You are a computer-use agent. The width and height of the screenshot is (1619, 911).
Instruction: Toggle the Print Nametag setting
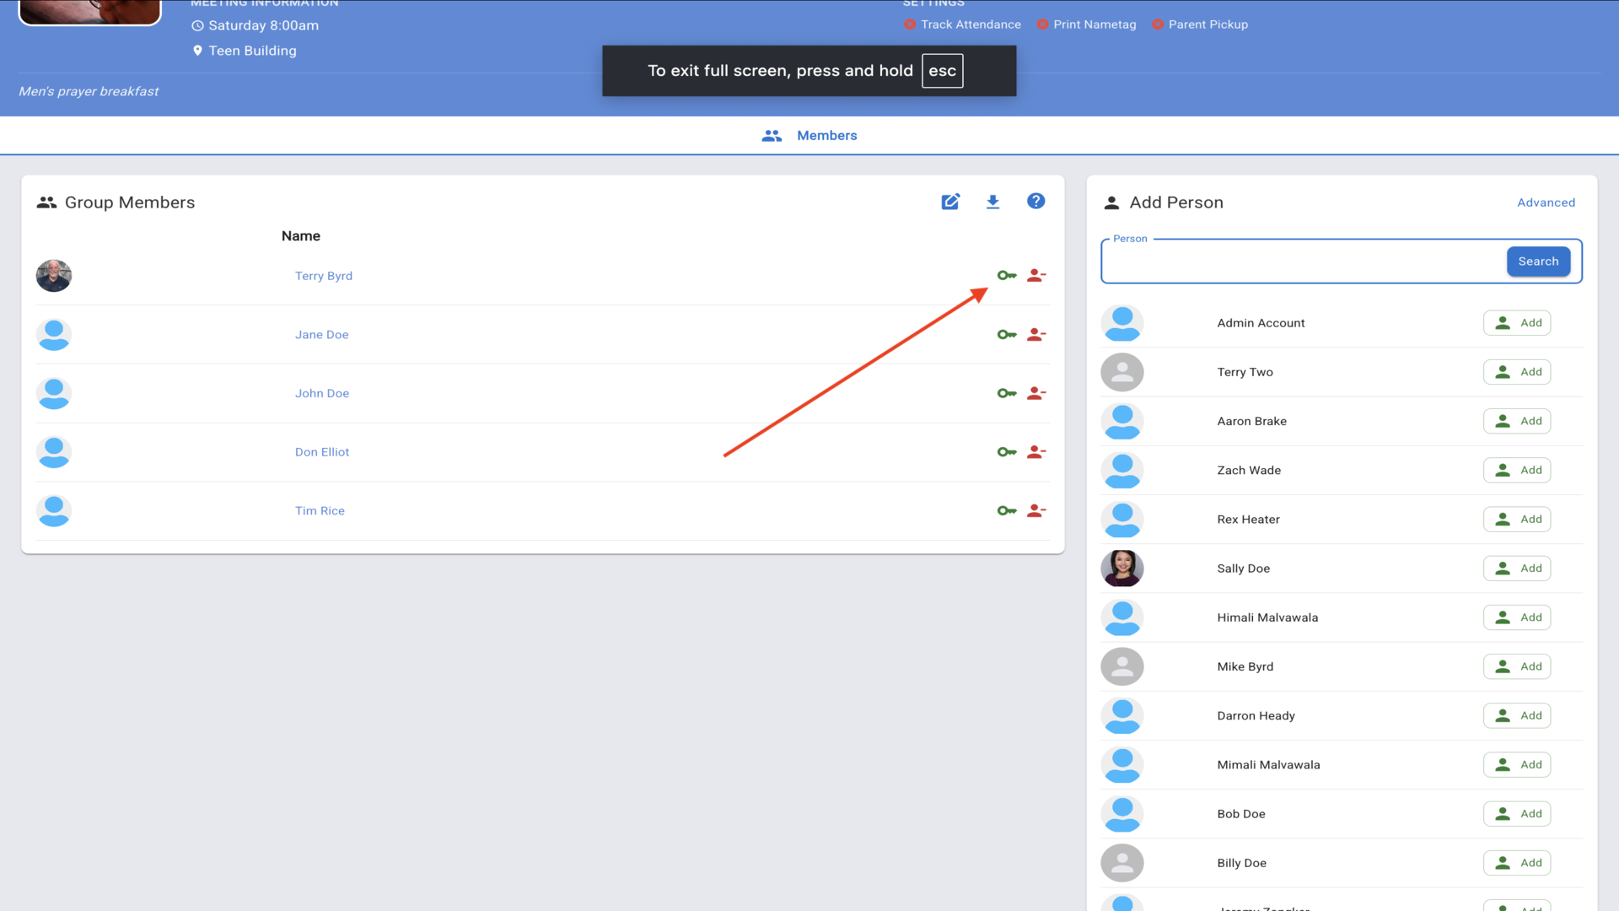[x=1086, y=24]
